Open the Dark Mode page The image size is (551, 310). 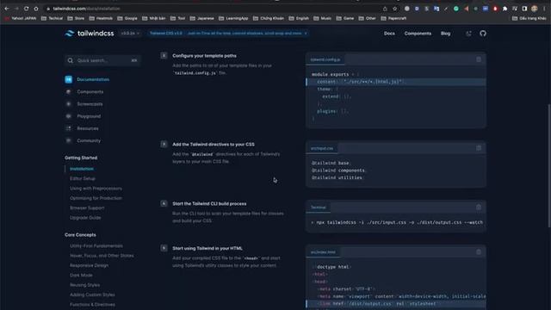[81, 276]
